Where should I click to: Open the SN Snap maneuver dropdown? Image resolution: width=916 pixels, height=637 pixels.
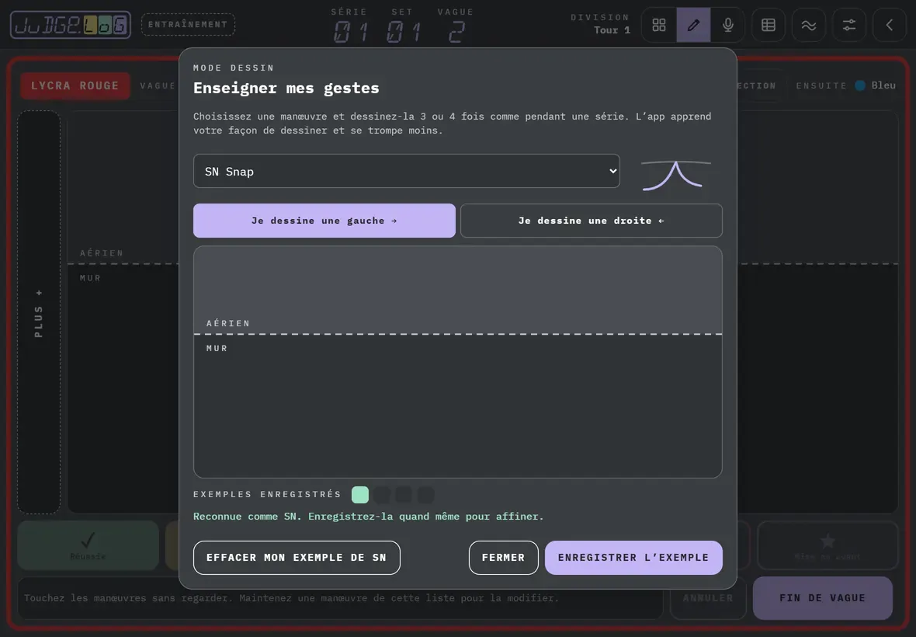coord(407,171)
